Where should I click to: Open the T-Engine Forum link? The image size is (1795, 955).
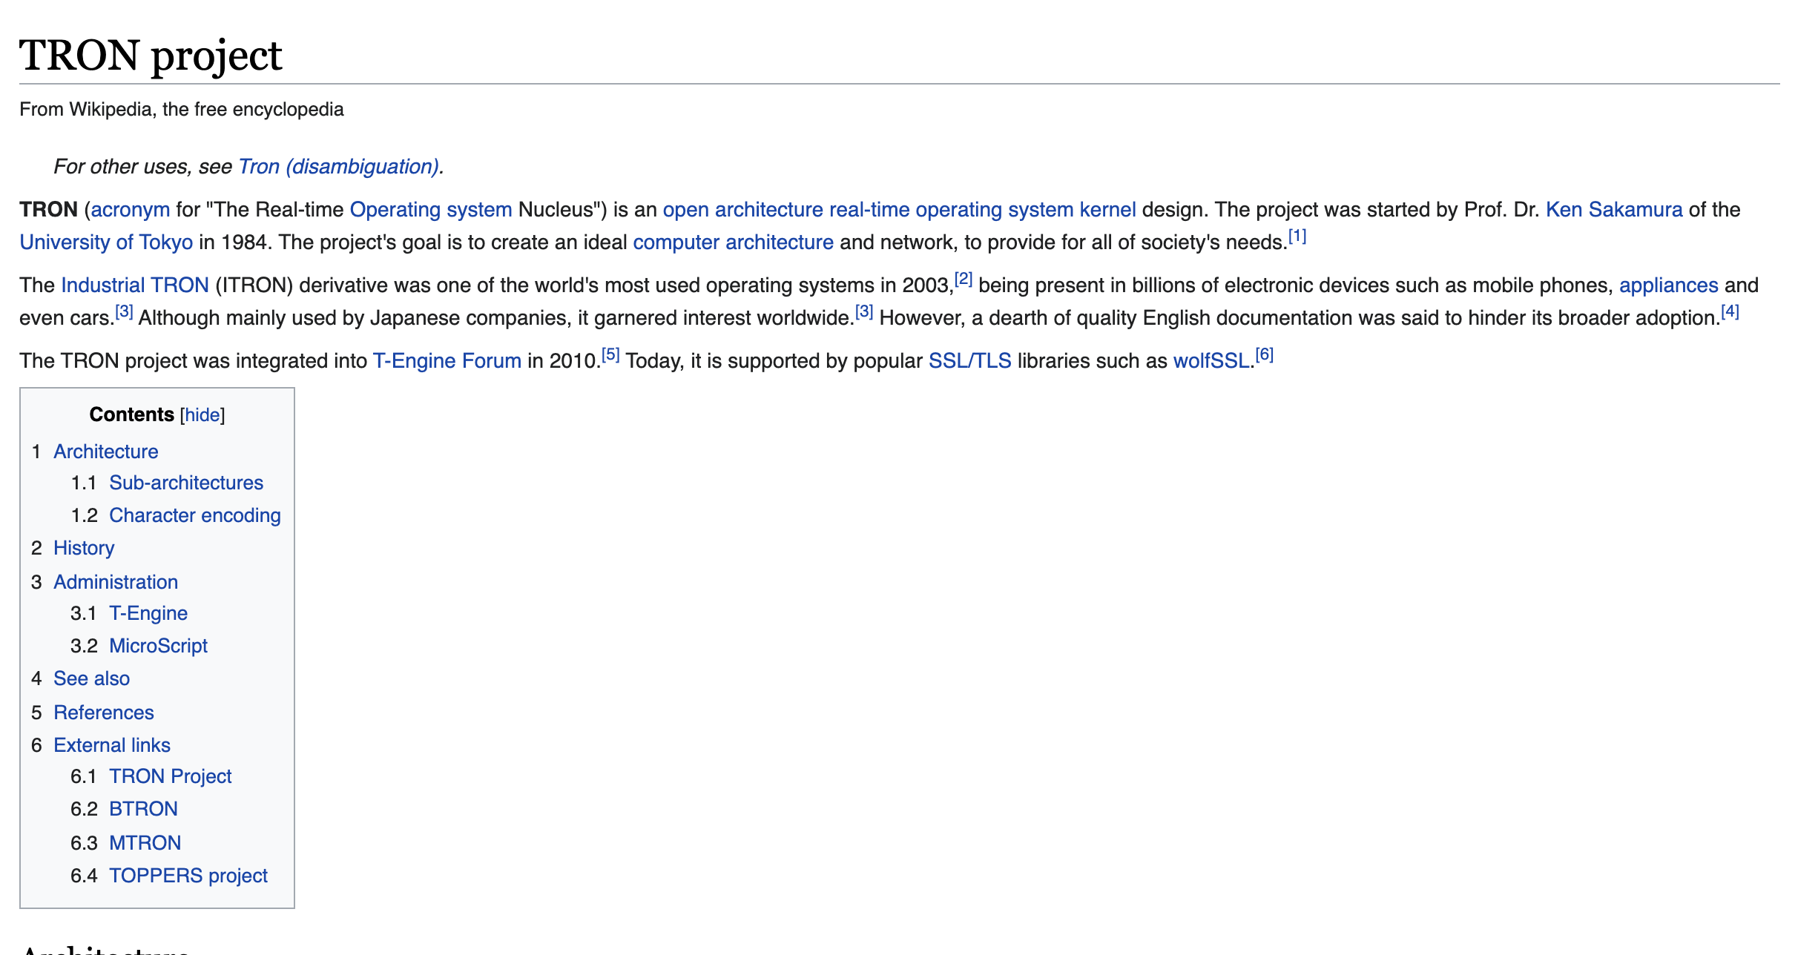coord(447,361)
